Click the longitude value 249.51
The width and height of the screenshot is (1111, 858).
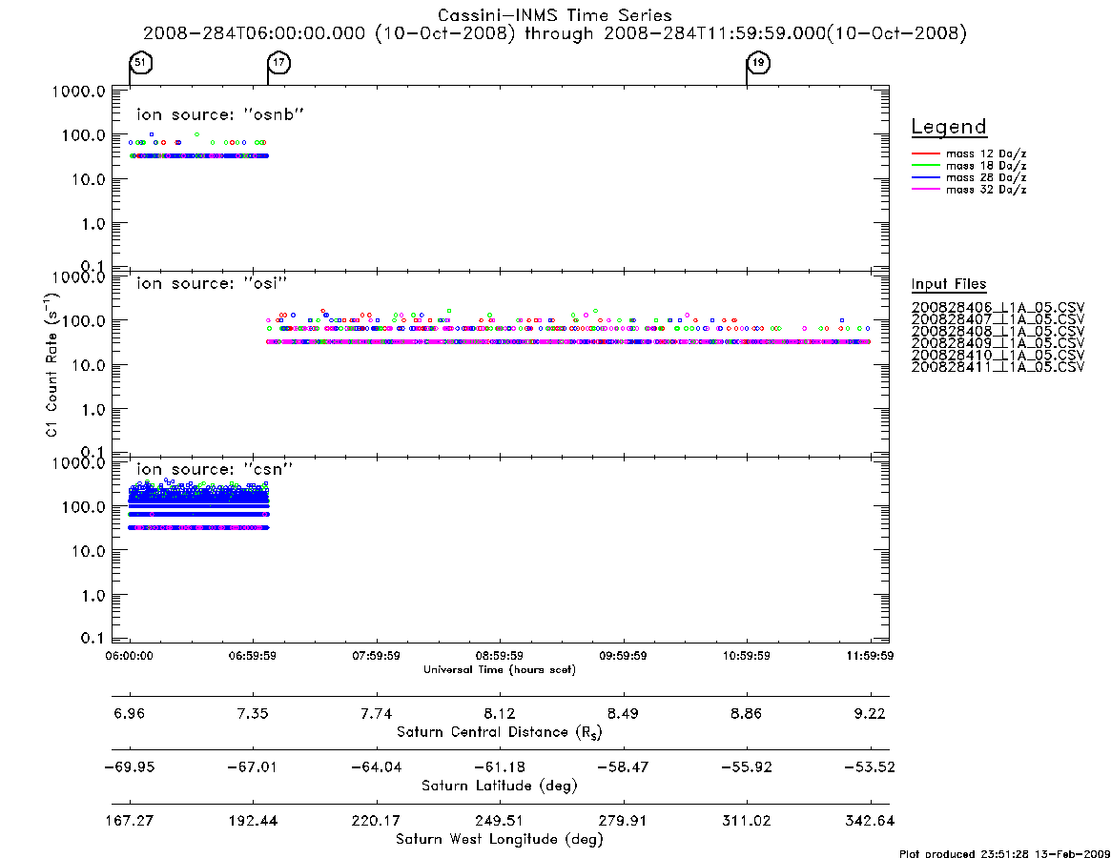click(500, 821)
